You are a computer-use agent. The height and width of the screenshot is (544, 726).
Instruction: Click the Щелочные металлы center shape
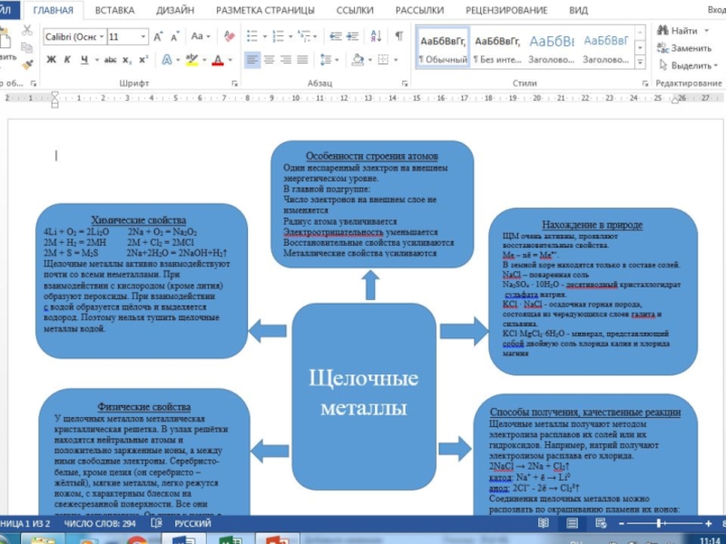click(363, 395)
